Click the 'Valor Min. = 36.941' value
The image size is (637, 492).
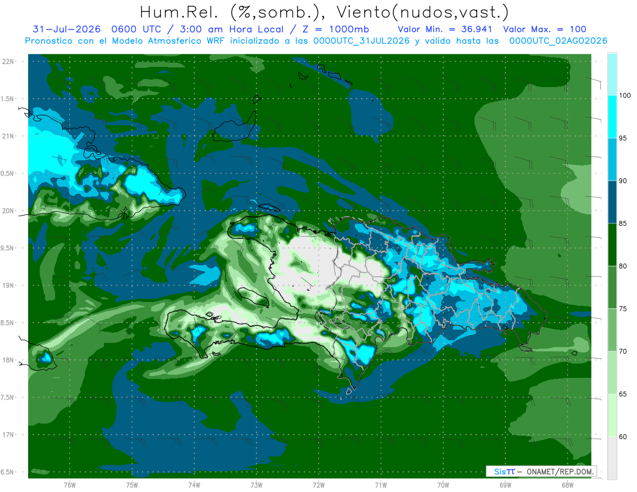tap(445, 29)
